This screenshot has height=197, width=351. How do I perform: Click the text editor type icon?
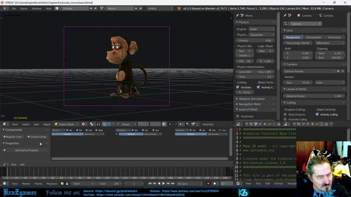point(238,183)
